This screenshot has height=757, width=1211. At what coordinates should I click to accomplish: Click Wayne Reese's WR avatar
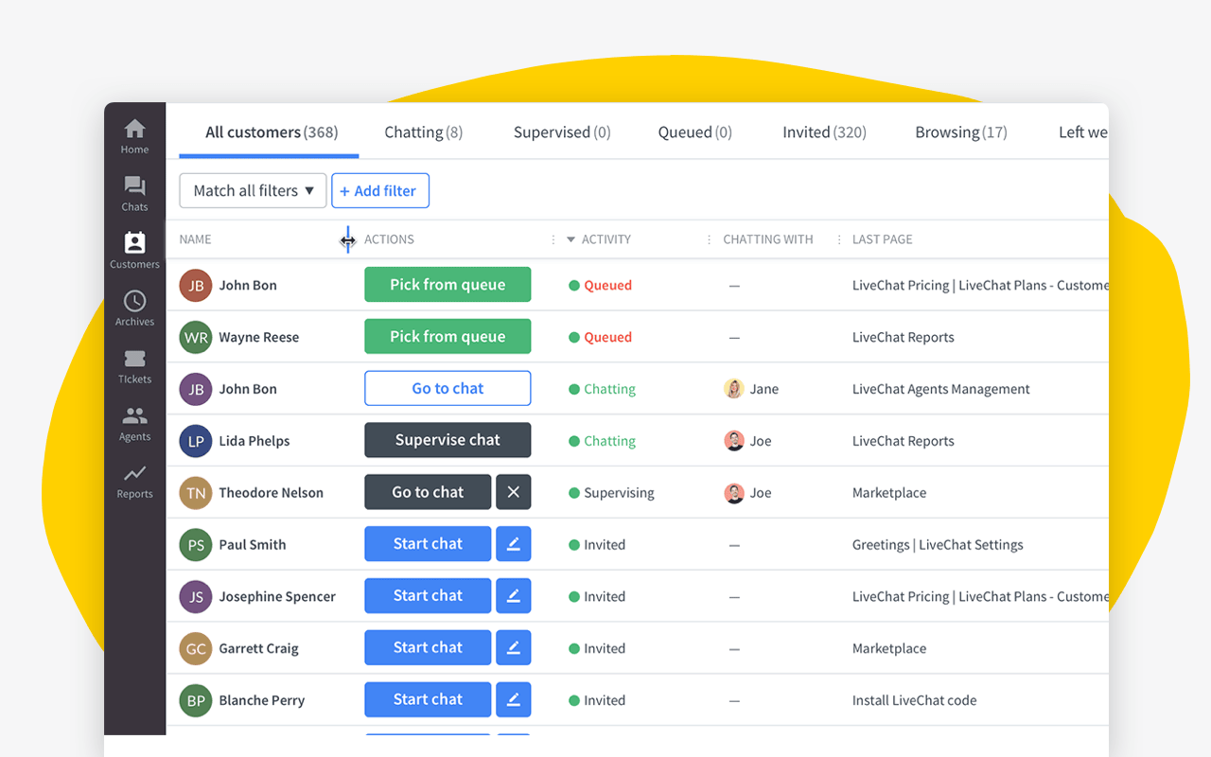click(x=196, y=337)
